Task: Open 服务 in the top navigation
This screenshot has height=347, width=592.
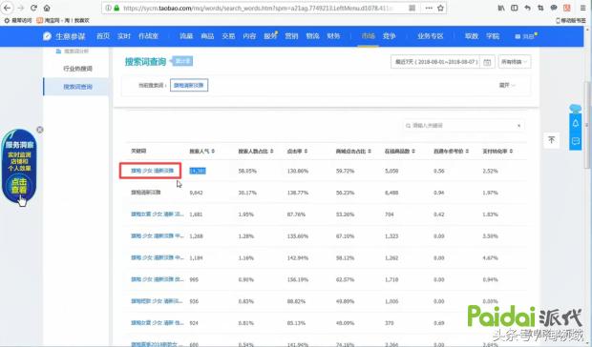Action: coord(270,36)
